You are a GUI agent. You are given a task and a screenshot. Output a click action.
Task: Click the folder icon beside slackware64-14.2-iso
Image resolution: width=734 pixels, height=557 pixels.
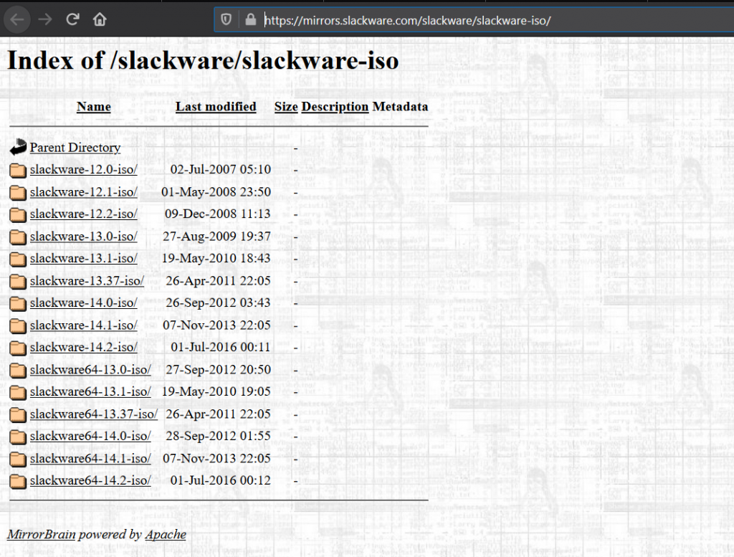tap(18, 481)
